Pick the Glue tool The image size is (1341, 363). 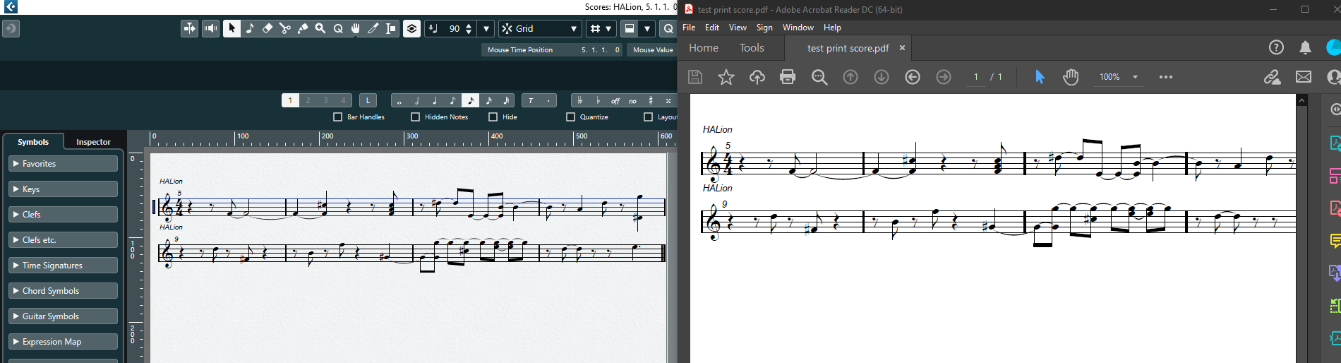(303, 28)
